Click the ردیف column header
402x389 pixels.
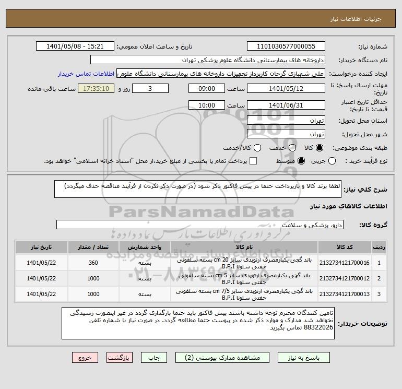pyautogui.click(x=379, y=247)
